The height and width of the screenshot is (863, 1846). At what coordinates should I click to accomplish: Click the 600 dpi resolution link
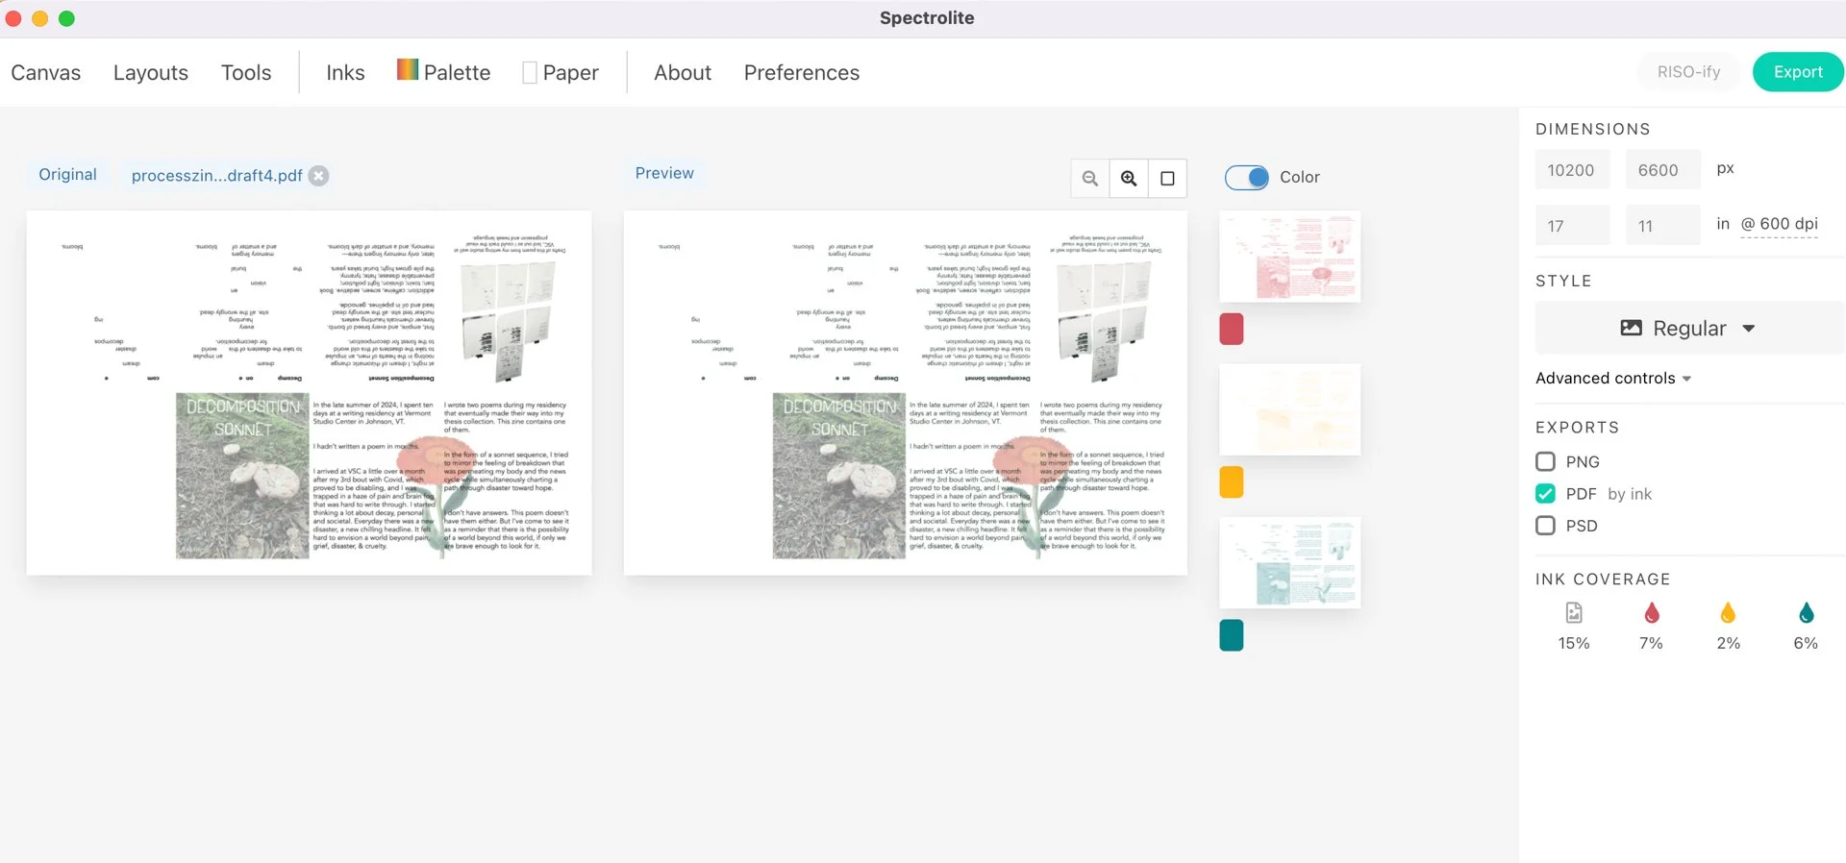coord(1780,225)
